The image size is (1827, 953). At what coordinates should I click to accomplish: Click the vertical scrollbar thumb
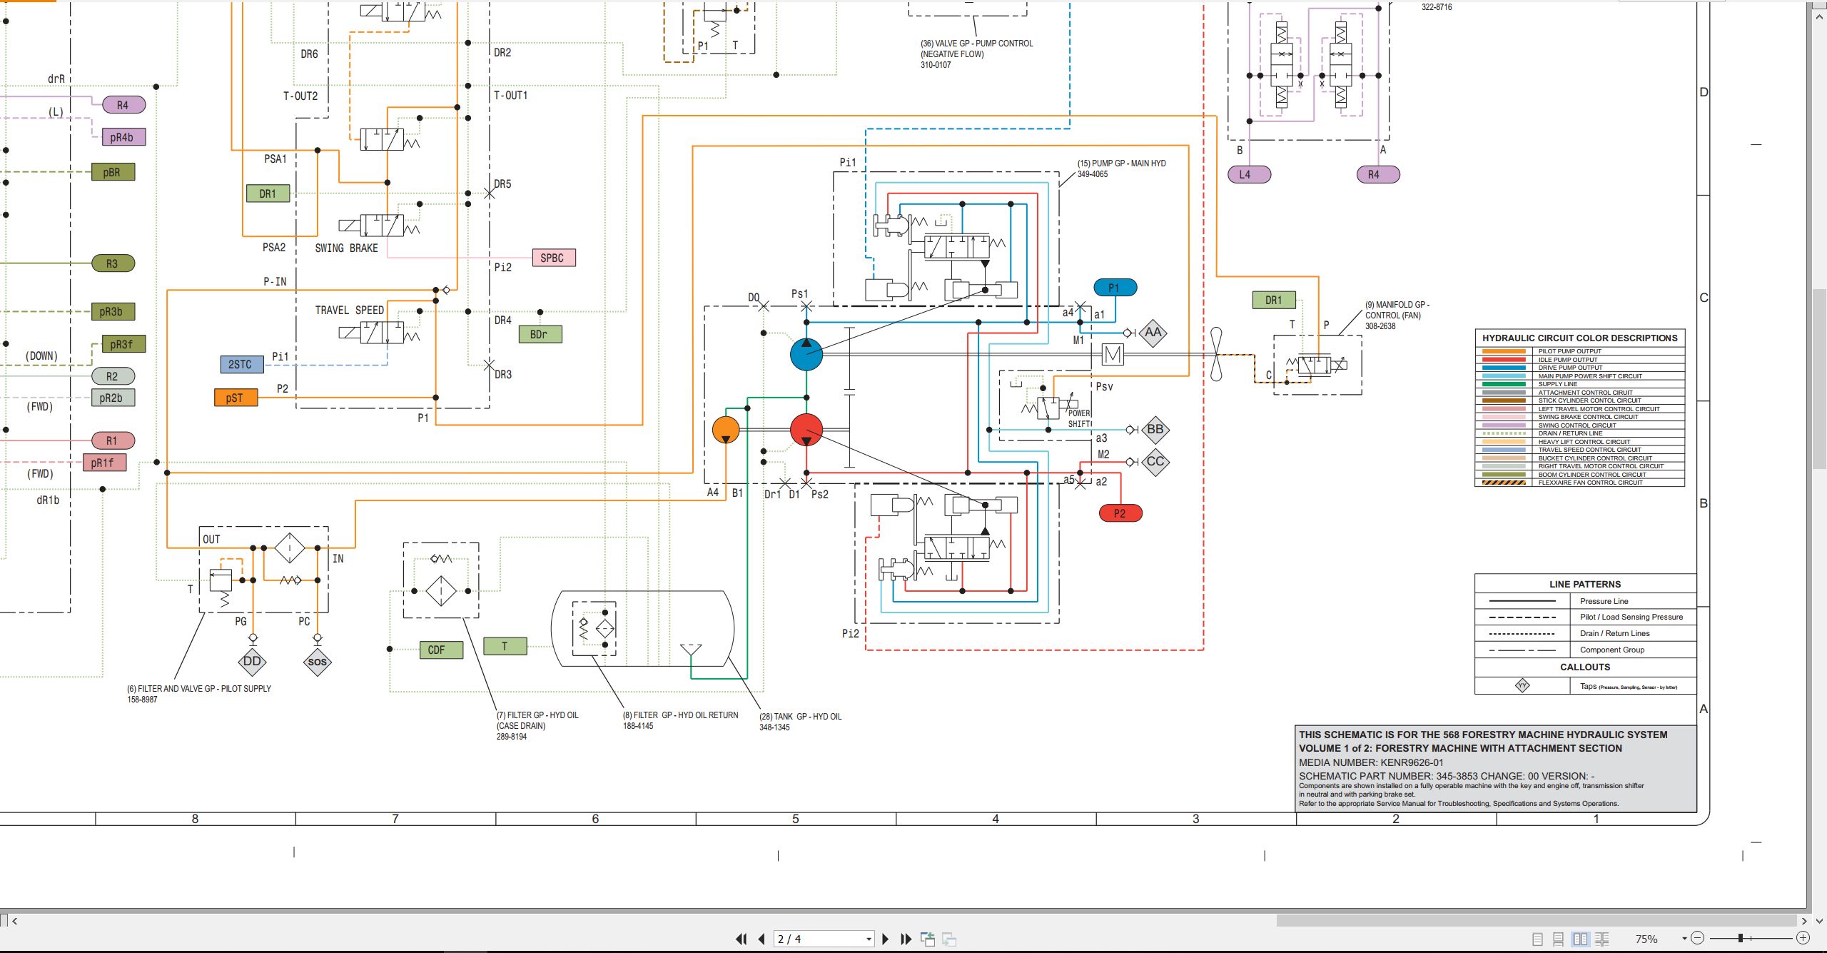tap(1819, 378)
